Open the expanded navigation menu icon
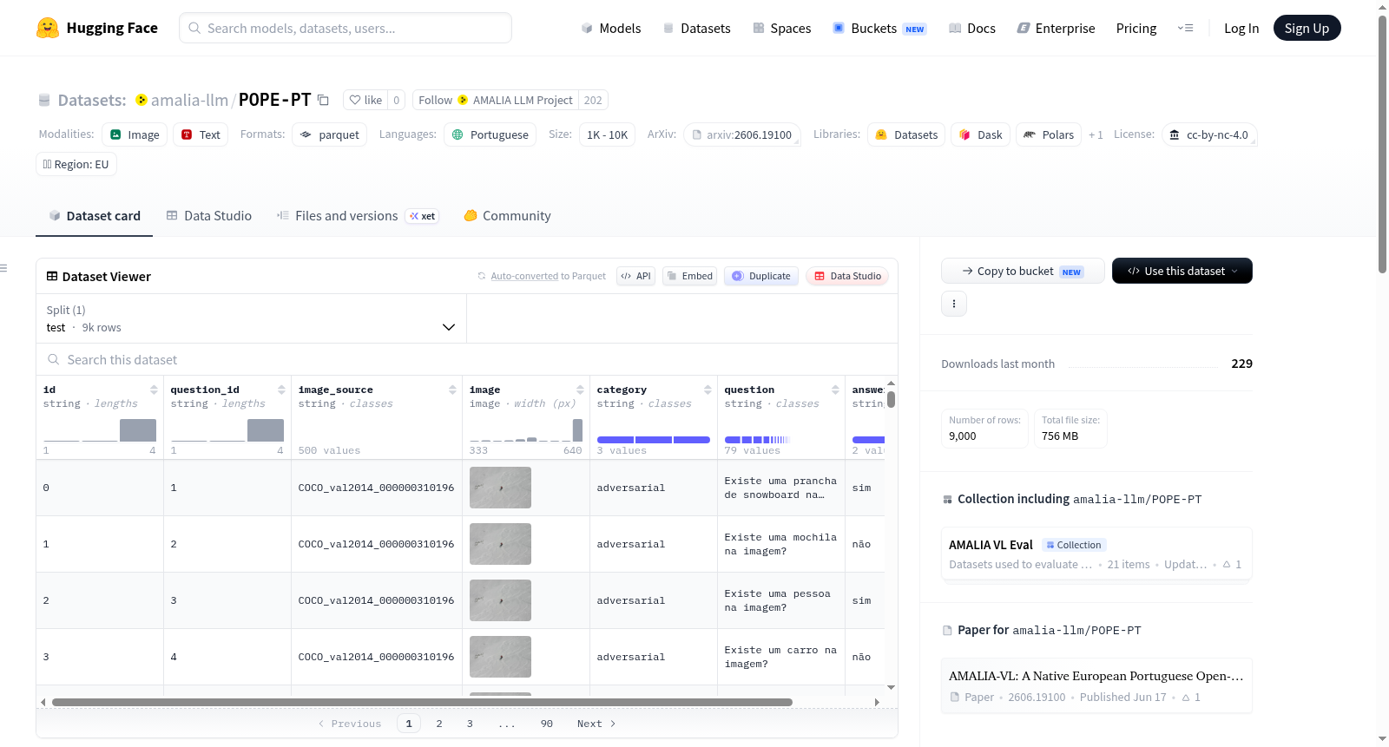This screenshot has width=1389, height=747. [x=1185, y=28]
